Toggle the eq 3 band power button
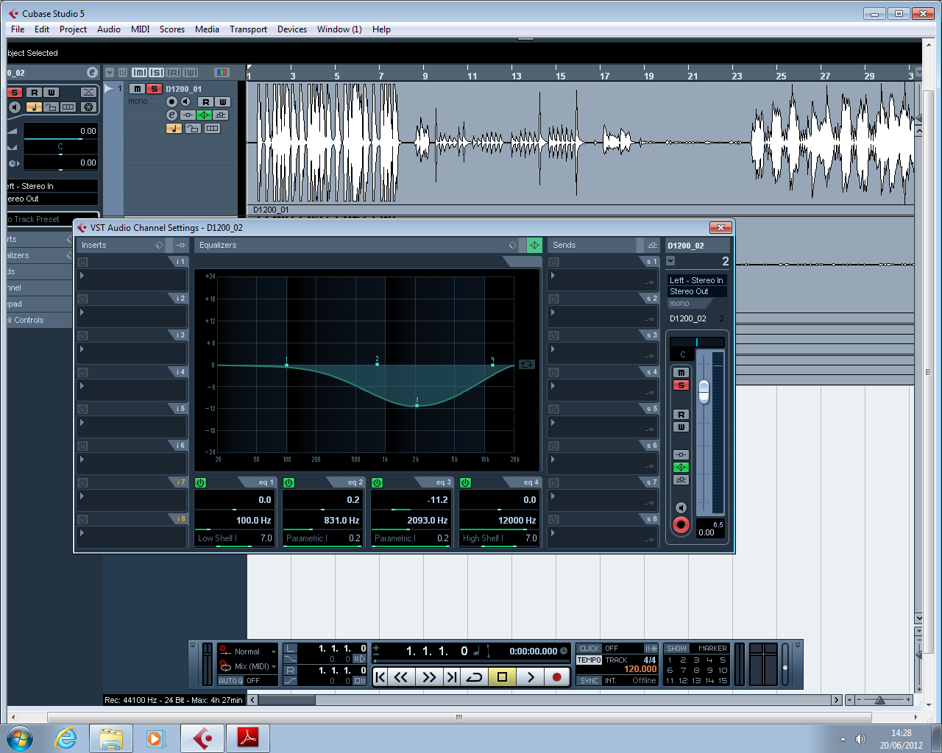The width and height of the screenshot is (942, 753). [x=378, y=482]
